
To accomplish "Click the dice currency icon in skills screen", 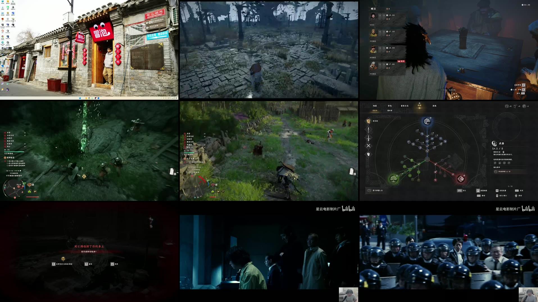I will (507, 106).
